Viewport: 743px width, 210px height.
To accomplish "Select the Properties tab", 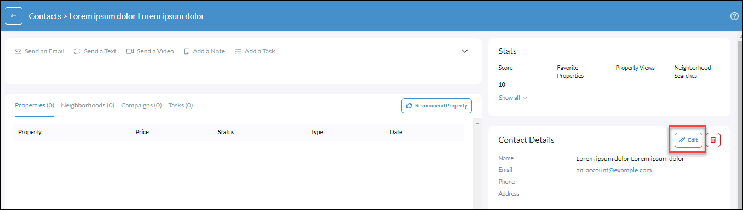I will pos(34,105).
